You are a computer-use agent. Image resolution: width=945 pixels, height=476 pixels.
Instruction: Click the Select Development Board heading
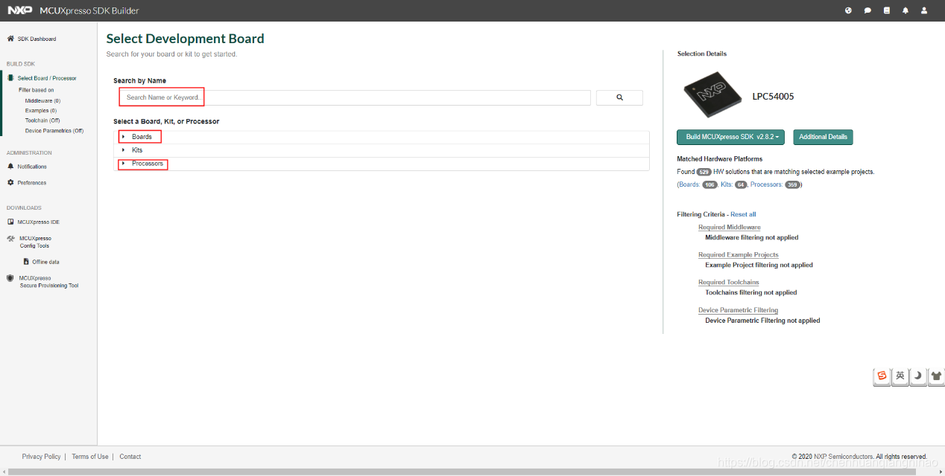click(x=185, y=39)
